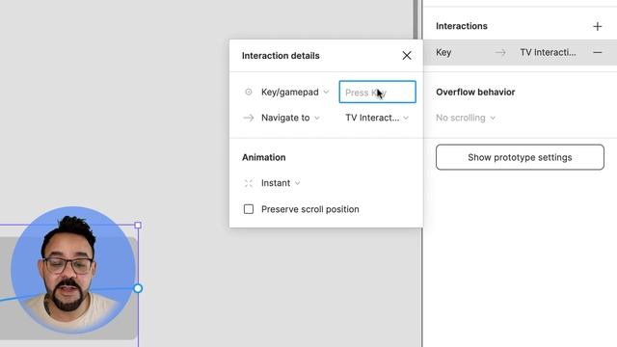The image size is (617, 347).
Task: Focus the Press Key input field
Action: pyautogui.click(x=377, y=93)
